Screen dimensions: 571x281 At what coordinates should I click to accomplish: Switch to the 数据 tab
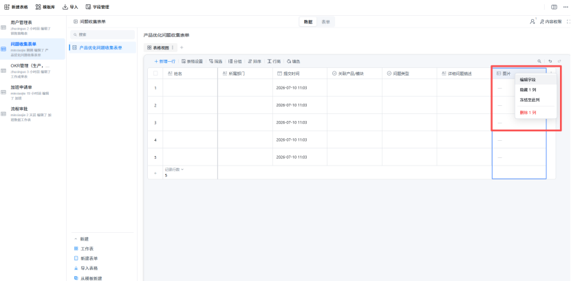308,22
